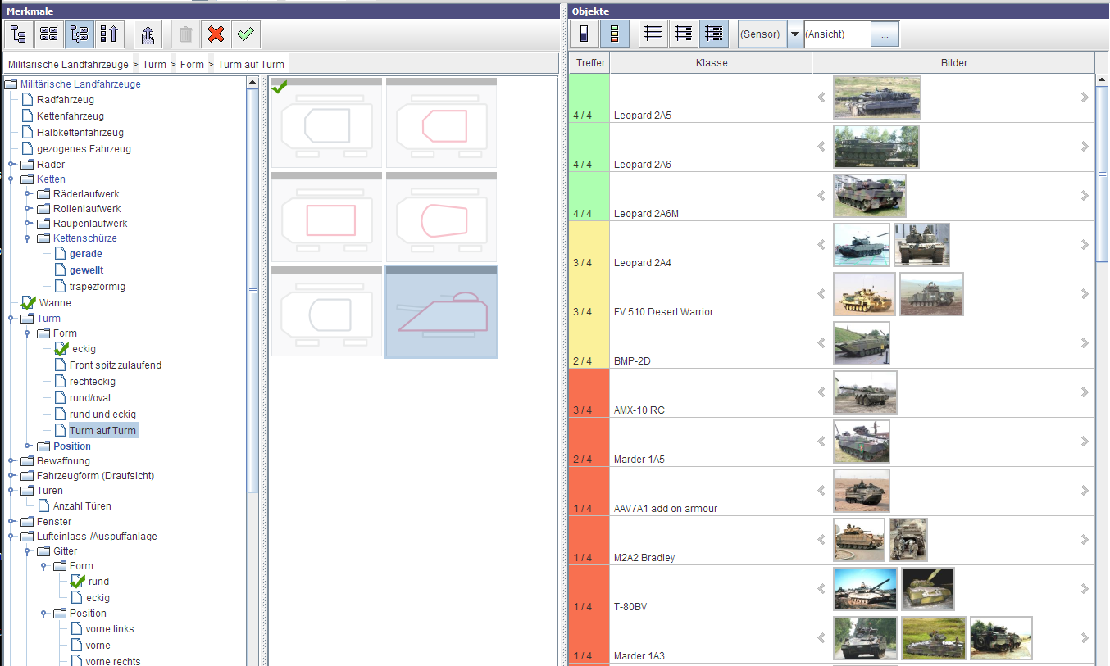Click the green checkmark confirm icon
This screenshot has width=1110, height=666.
(245, 34)
